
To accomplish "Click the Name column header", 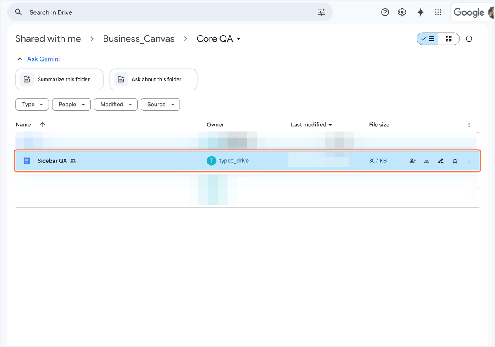I will point(23,125).
